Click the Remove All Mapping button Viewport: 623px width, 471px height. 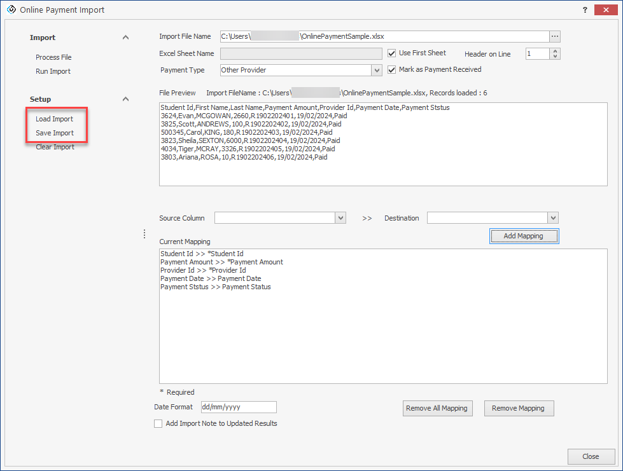point(438,408)
